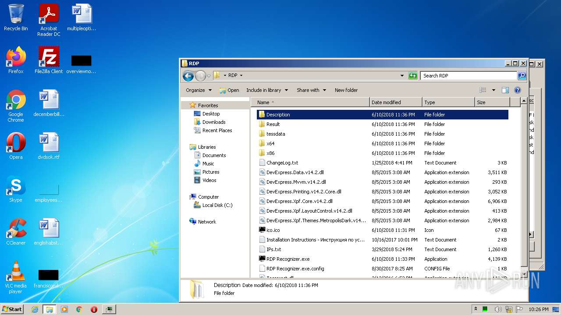Open the decemberbill Word document icon

point(49,103)
